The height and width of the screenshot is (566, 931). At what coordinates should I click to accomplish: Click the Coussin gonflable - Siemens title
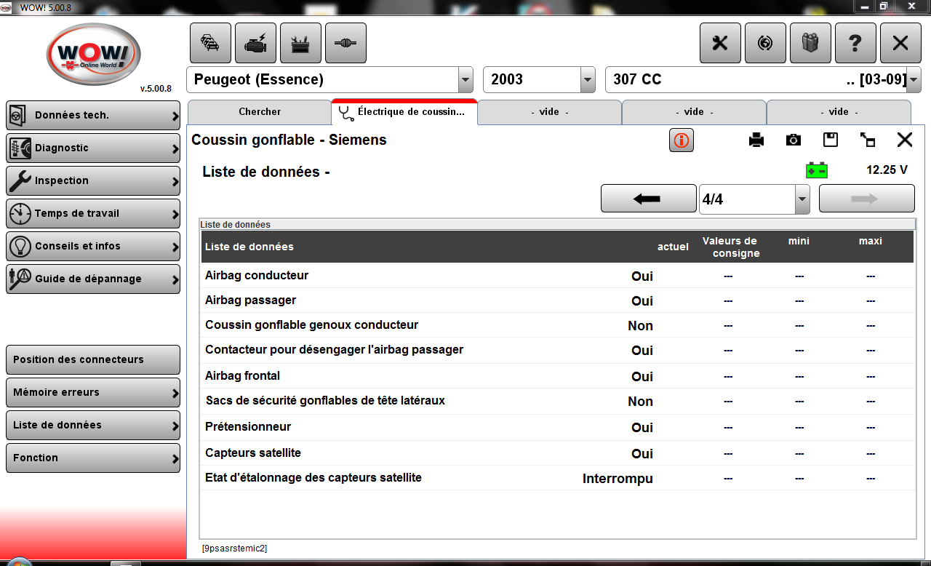tap(289, 140)
